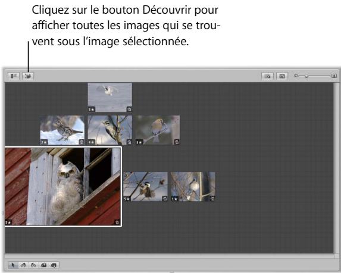Click the horizontal scrollbar below Light Table
Image resolution: width=341 pixels, height=273 pixels.
(169, 256)
